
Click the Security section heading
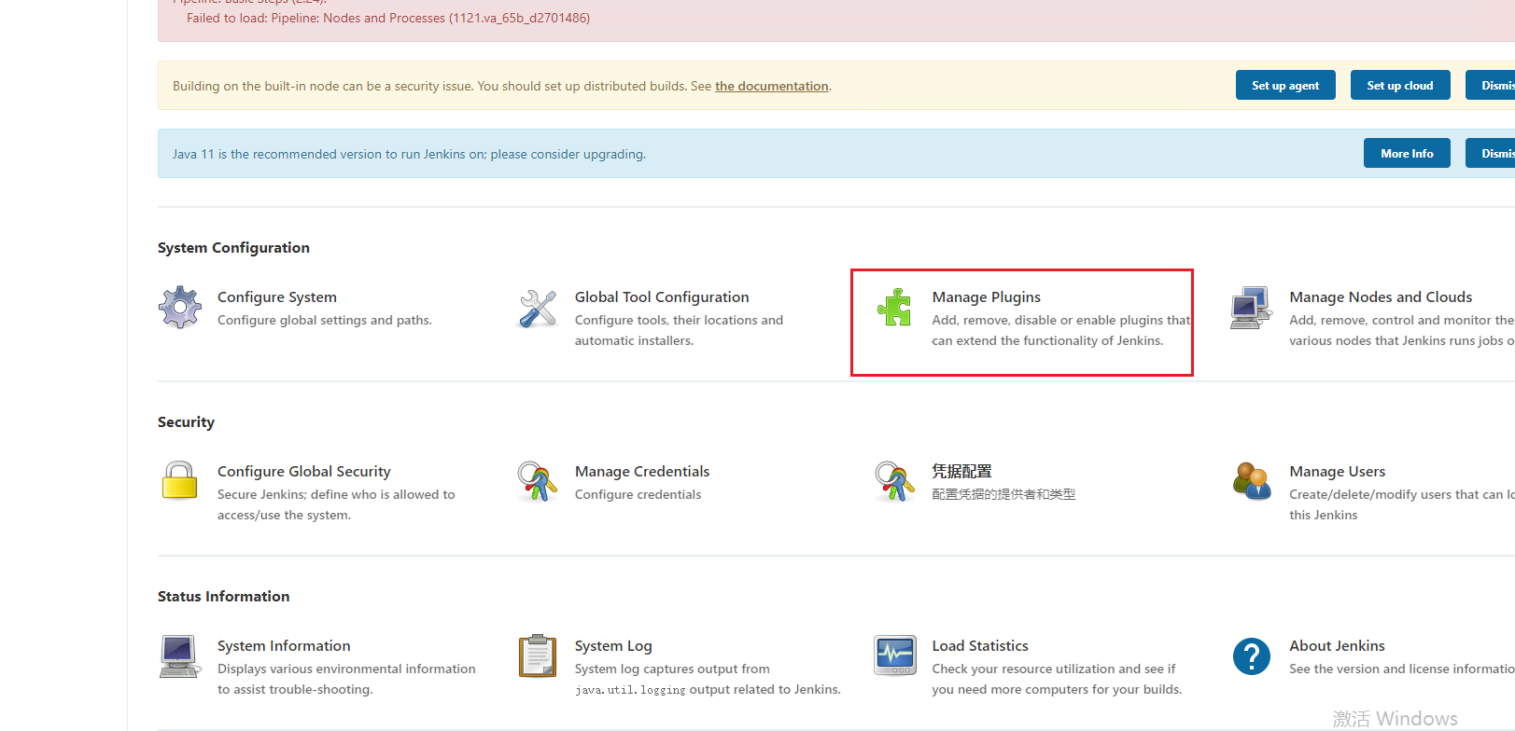click(186, 421)
